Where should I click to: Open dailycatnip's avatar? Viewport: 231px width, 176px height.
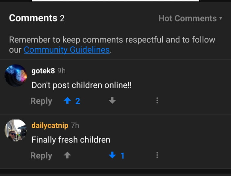(x=16, y=130)
